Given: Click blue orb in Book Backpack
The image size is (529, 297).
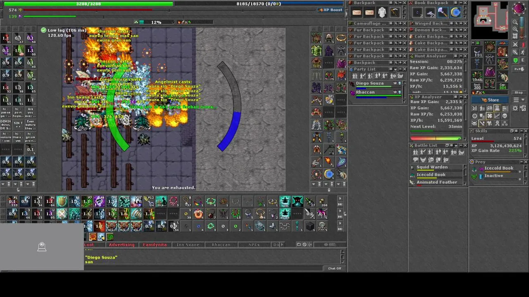Looking at the screenshot, I should click(455, 13).
